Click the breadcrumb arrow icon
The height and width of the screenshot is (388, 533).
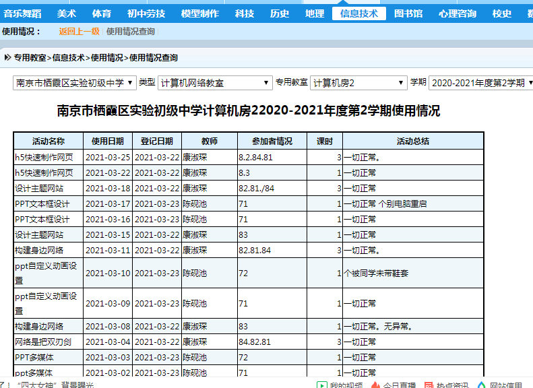[x=7, y=57]
